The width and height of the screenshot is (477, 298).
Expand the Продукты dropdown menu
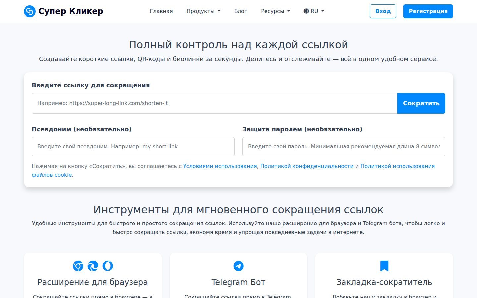tap(203, 11)
